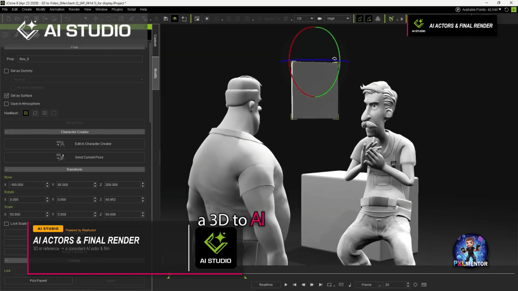Click the Scale Z field showing 60.000
Viewport: 518px width, 291px height.
[122, 214]
